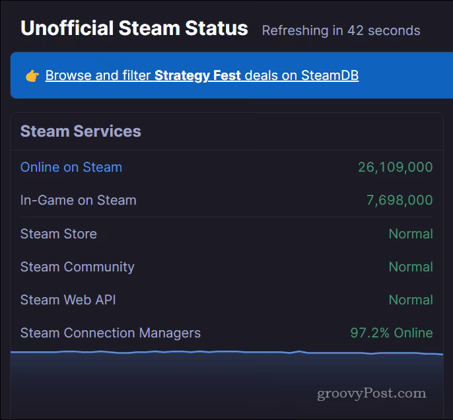453x420 pixels.
Task: Select the Steam Store row label
Action: coord(59,234)
